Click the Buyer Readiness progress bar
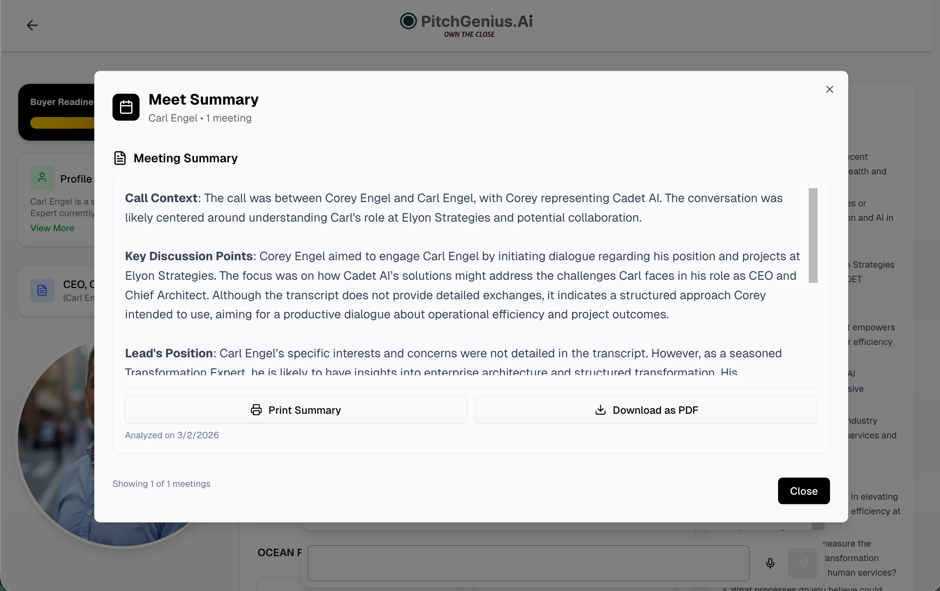The width and height of the screenshot is (940, 591). [x=62, y=123]
